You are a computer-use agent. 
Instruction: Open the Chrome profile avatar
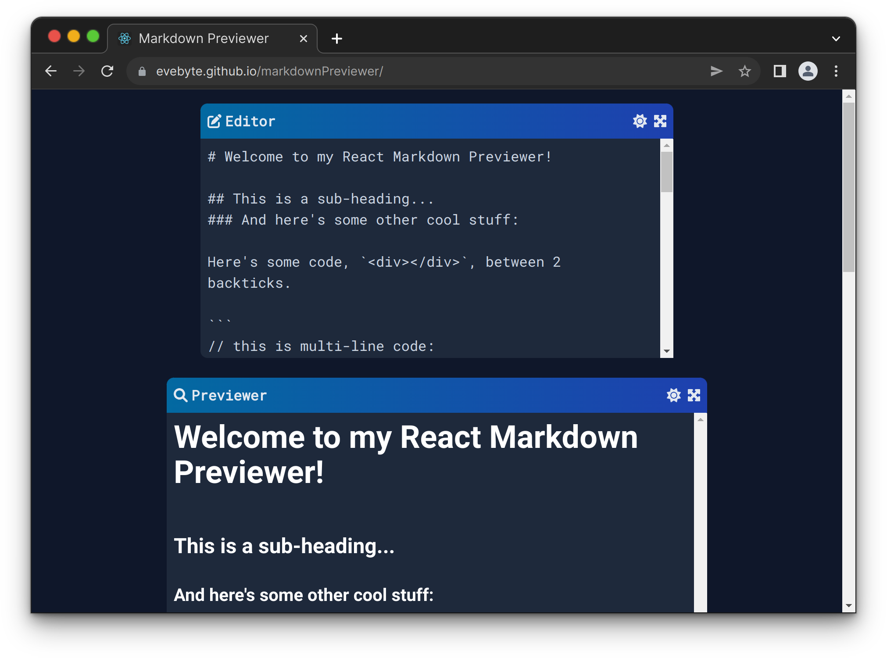pyautogui.click(x=808, y=71)
